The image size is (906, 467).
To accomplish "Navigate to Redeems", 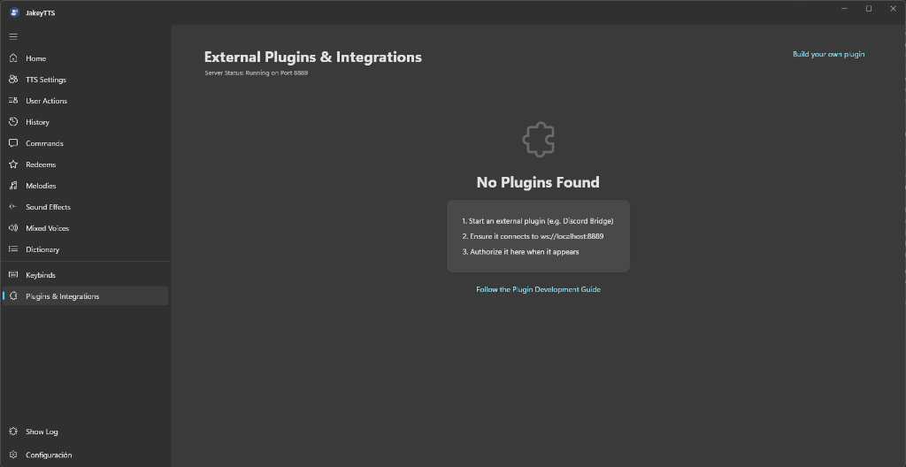I will [86, 165].
